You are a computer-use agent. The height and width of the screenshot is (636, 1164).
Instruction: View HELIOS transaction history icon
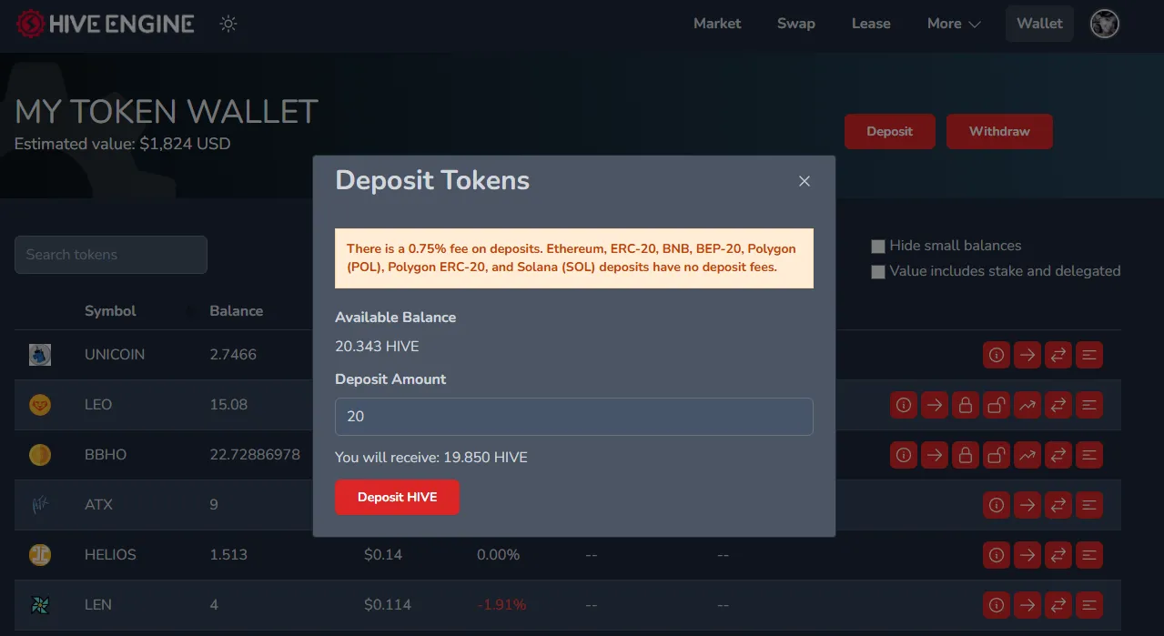coord(1089,554)
